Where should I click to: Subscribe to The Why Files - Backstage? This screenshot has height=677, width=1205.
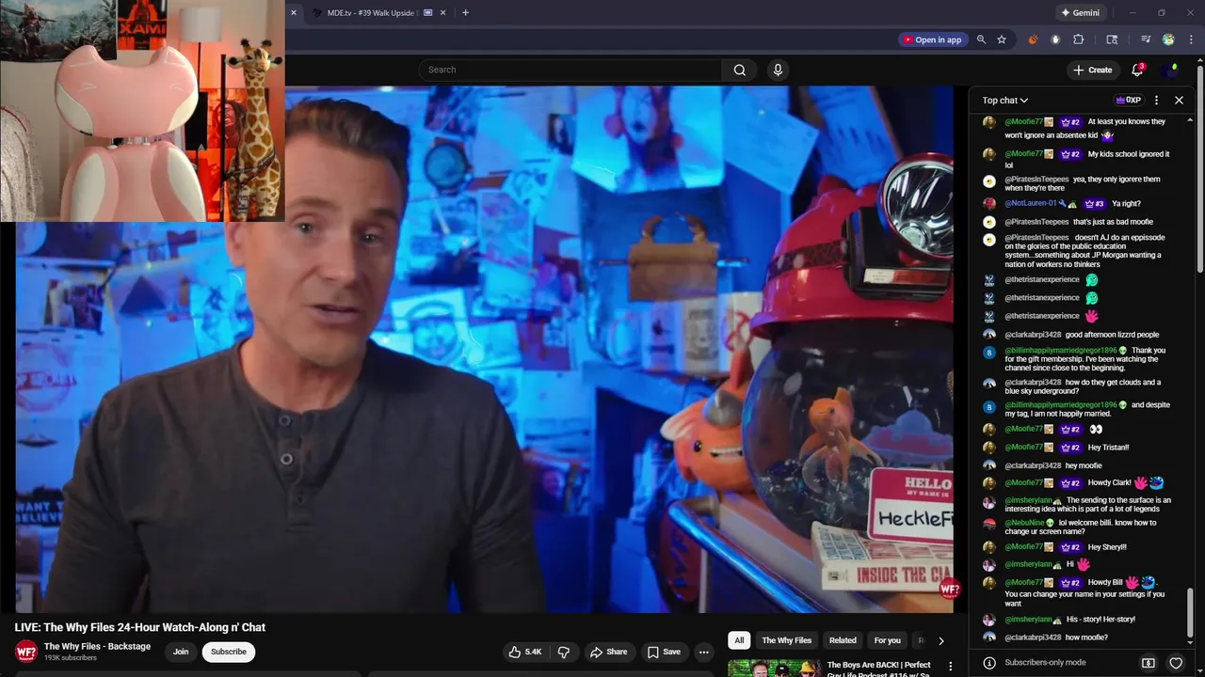click(x=229, y=652)
